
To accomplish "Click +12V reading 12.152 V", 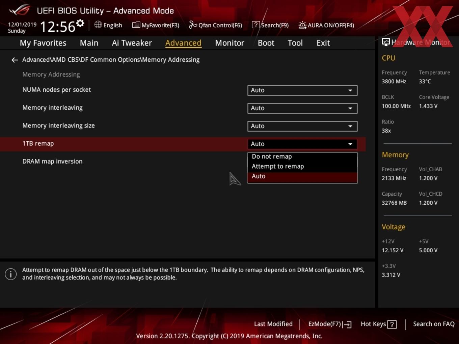I will (393, 250).
